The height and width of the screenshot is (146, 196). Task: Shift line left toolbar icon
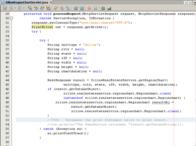click(75, 8)
